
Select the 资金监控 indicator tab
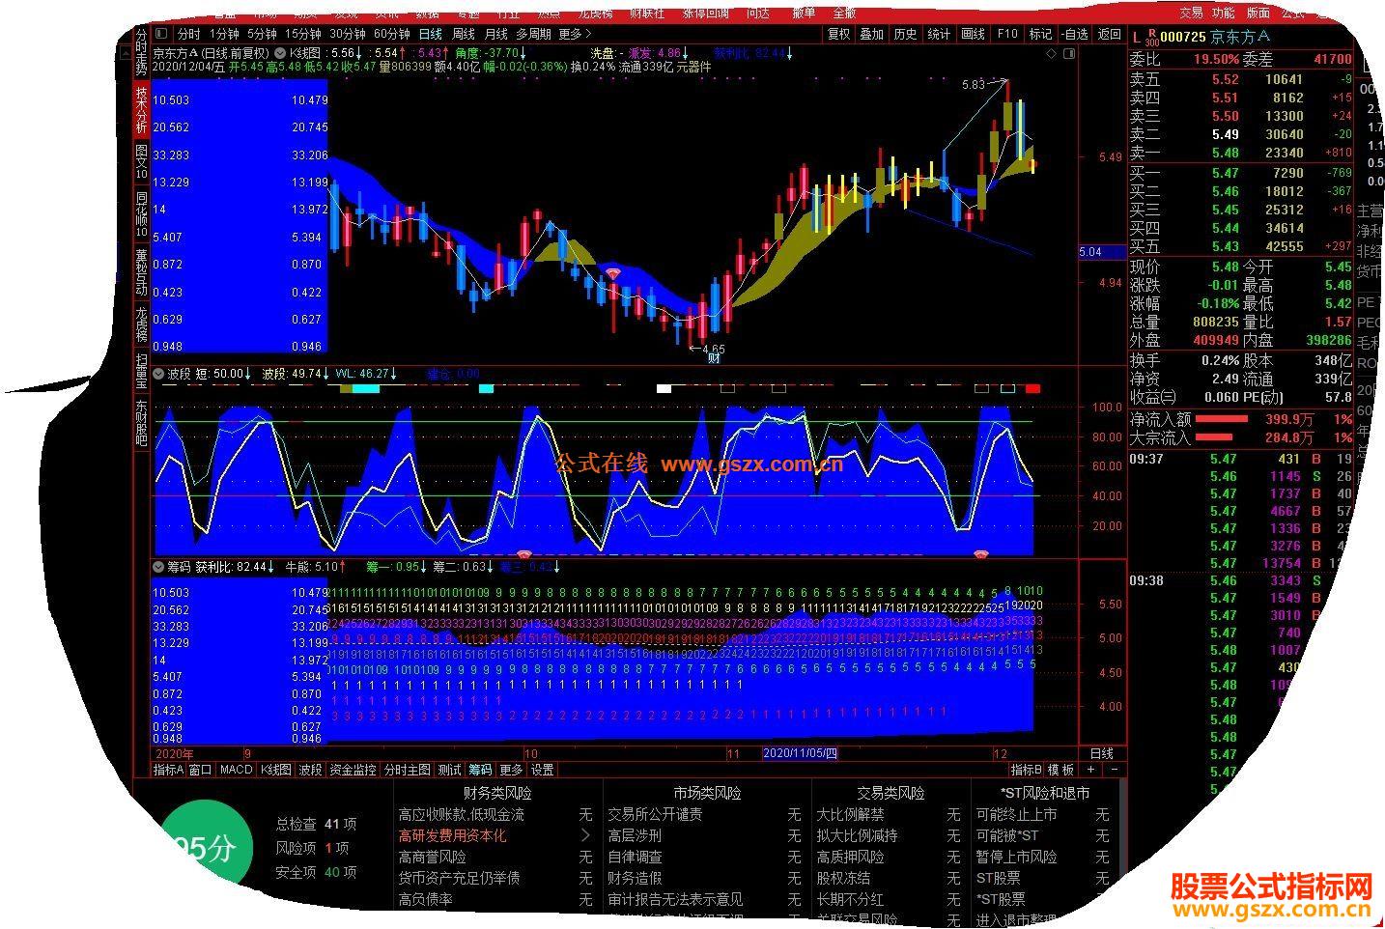pyautogui.click(x=353, y=770)
